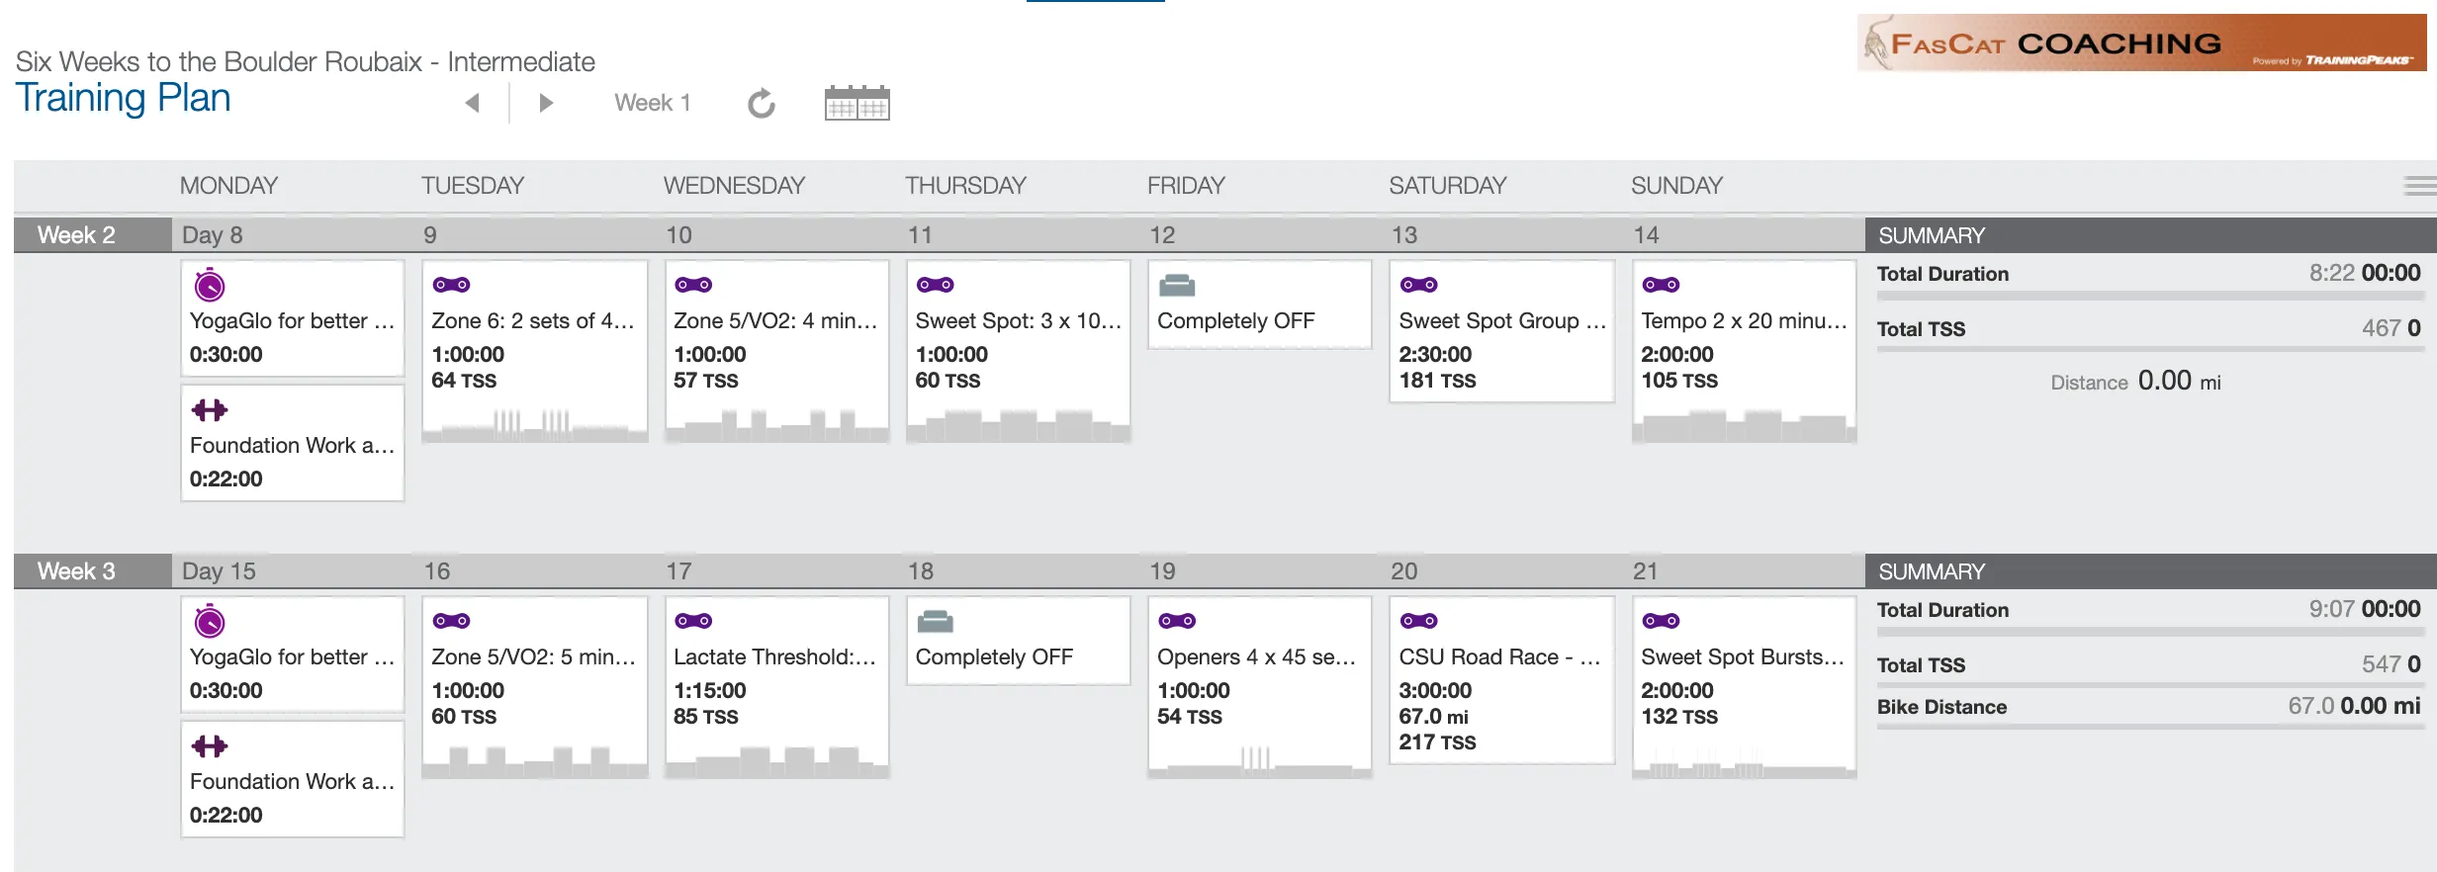Go to the previous week arrow
This screenshot has height=872, width=2437.
click(473, 103)
